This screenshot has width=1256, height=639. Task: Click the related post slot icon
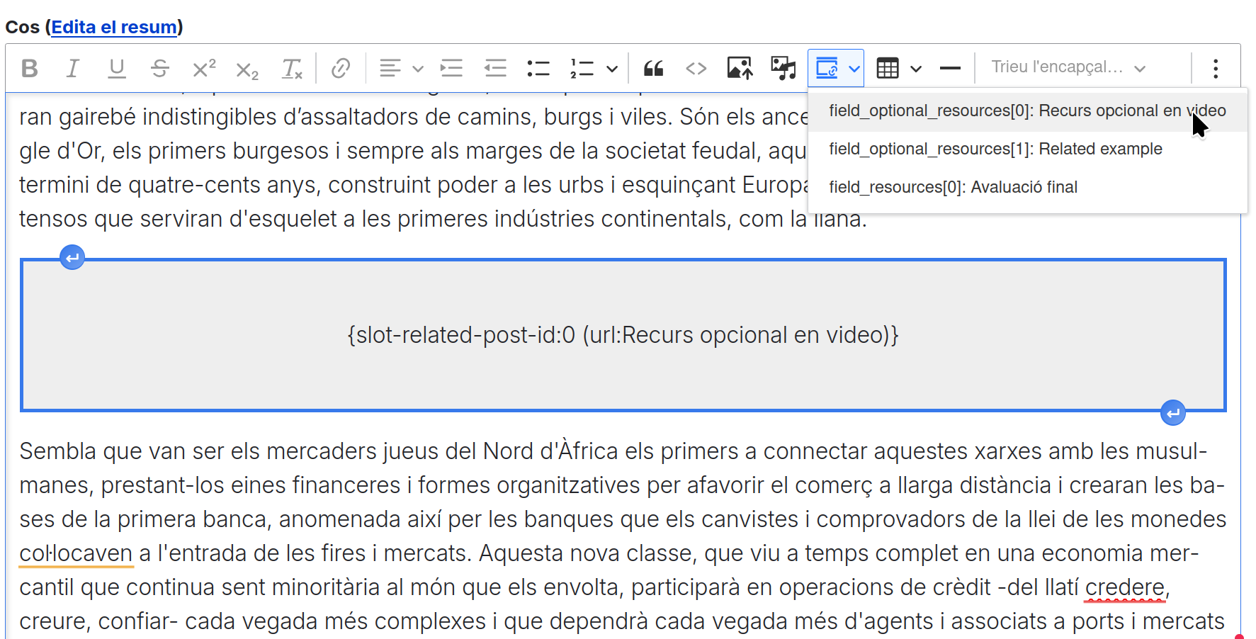[x=827, y=69]
